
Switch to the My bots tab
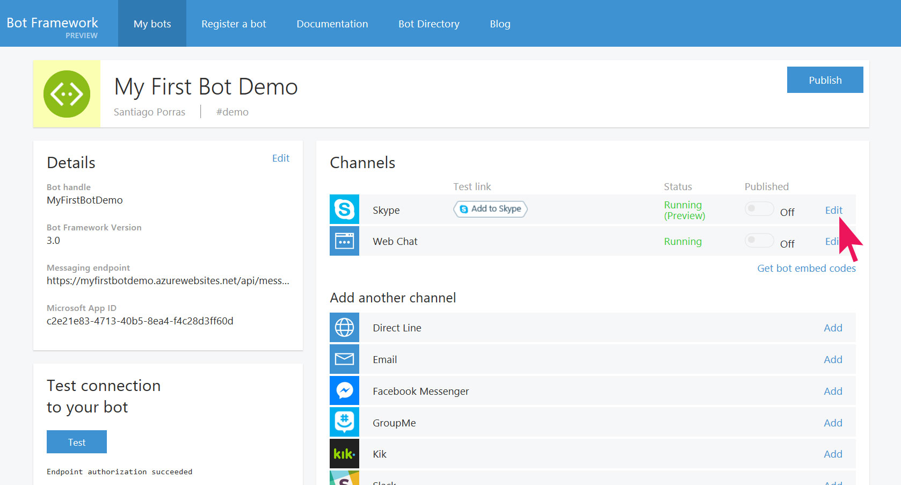pyautogui.click(x=152, y=23)
